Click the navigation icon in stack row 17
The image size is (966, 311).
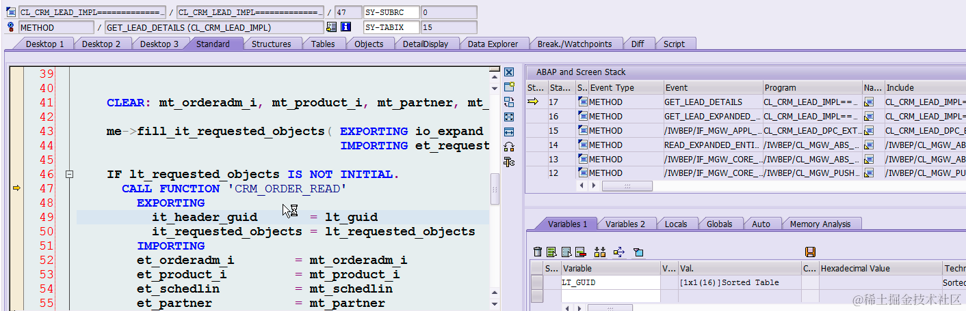[x=870, y=102]
